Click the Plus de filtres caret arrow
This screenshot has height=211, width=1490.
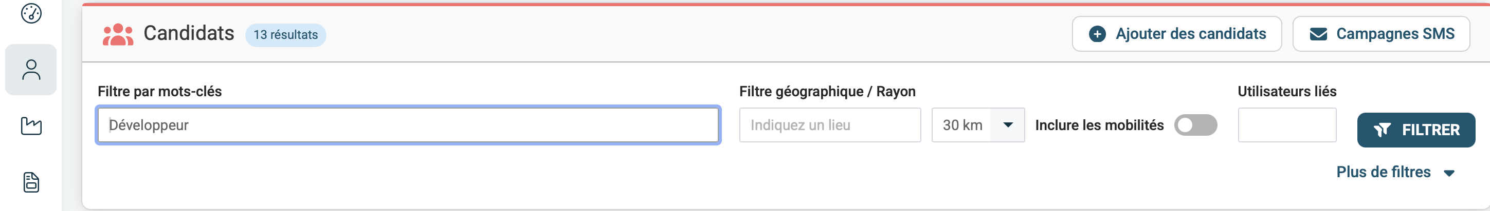1449,173
